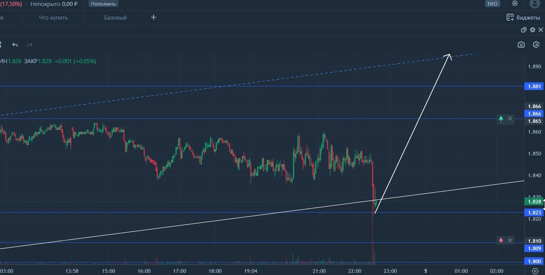Viewport: 545px width, 275px height.
Task: Open the Виджеты panel
Action: (523, 17)
